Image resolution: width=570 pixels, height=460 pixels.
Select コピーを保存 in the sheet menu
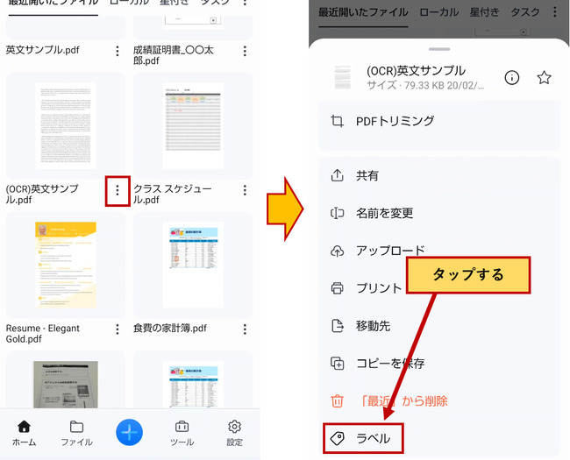439,364
